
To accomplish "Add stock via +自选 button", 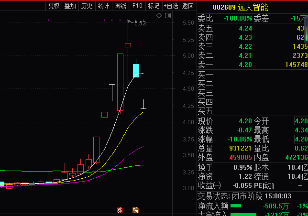I will (171, 6).
